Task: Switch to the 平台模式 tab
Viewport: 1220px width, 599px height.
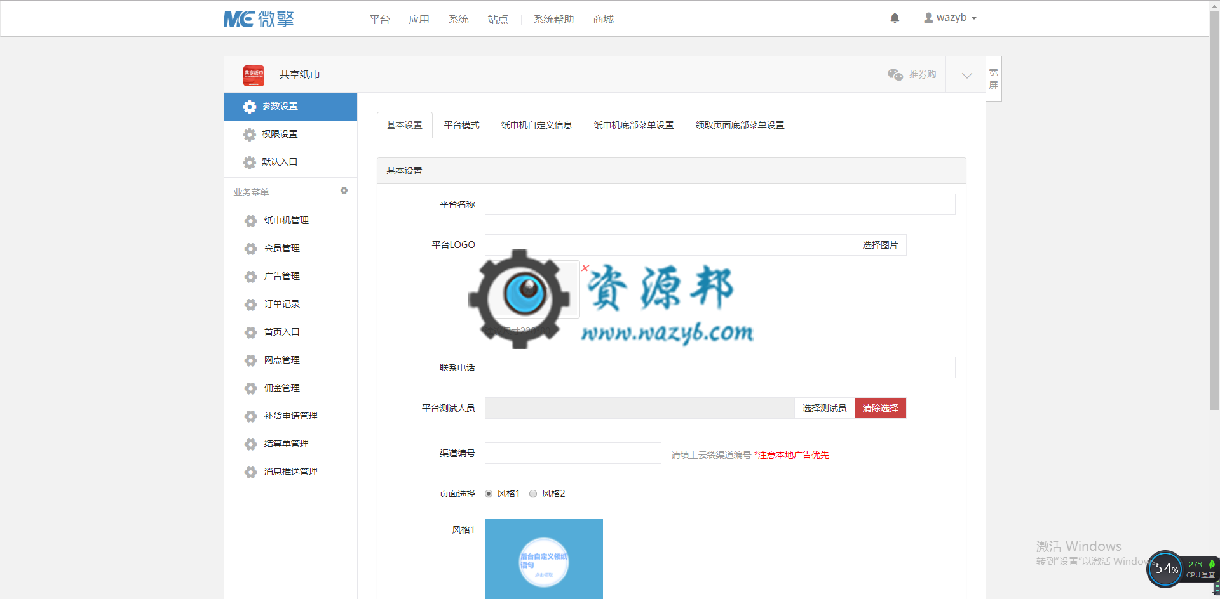Action: 461,125
